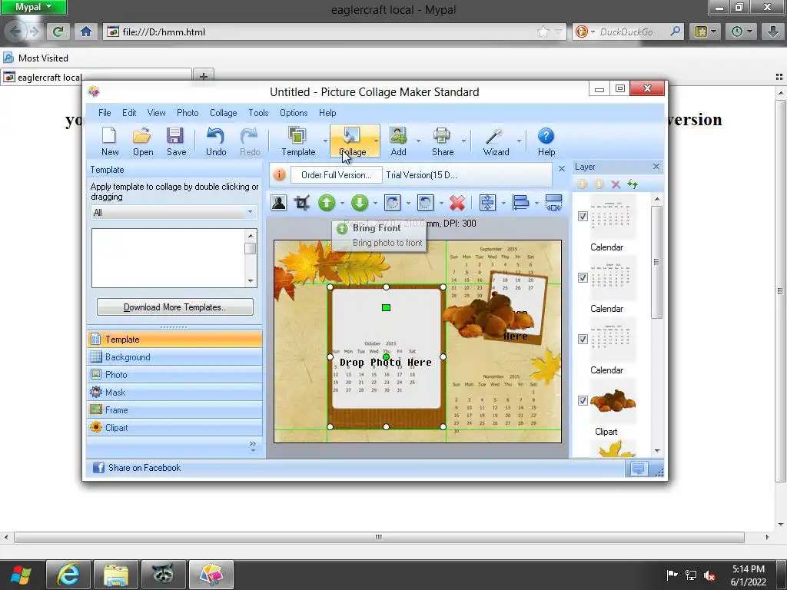This screenshot has width=787, height=590.
Task: Open new tab in Mypal browser
Action: 203,76
